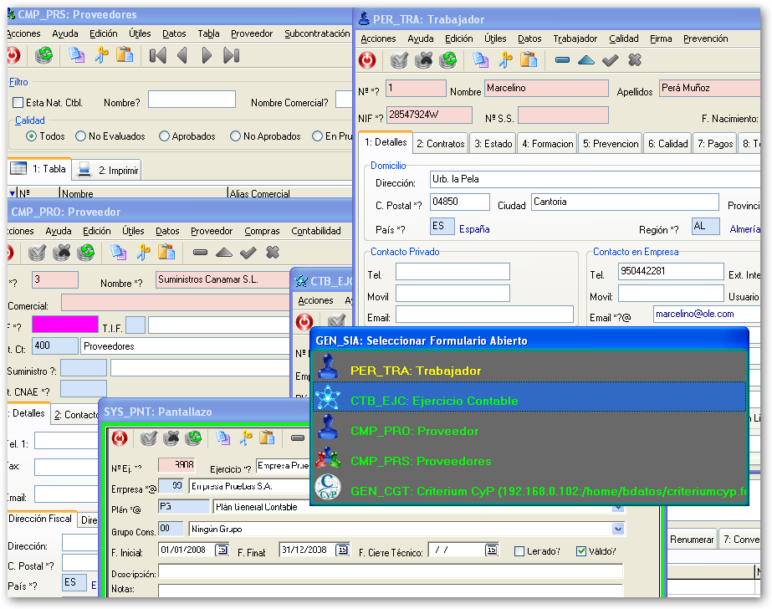Select CMP_PRS: Proveedores in open forms list
This screenshot has height=609, width=772.
point(420,461)
